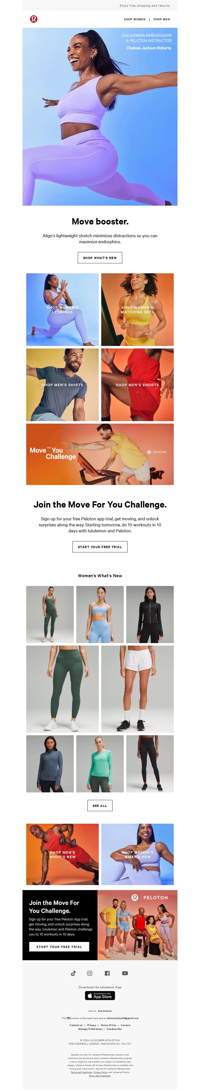
Task: Select SHOP WOMEN in the top navigation
Action: [x=134, y=20]
